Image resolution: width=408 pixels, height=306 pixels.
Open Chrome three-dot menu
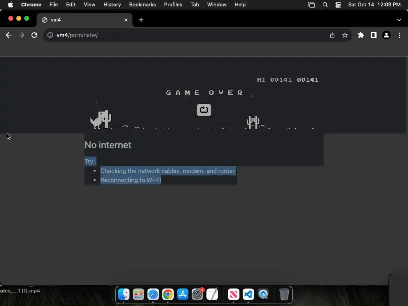[x=399, y=35]
